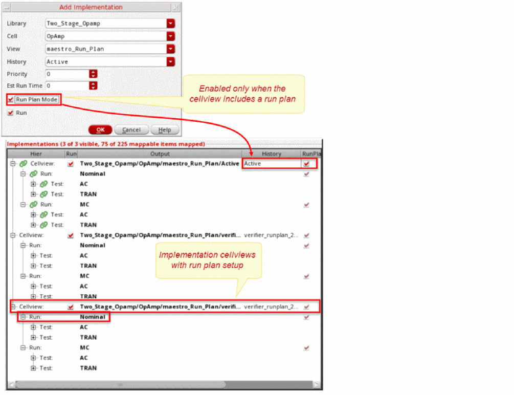Click the Library field Two_Stage_Opamp
This screenshot has width=514, height=395.
pyautogui.click(x=106, y=24)
